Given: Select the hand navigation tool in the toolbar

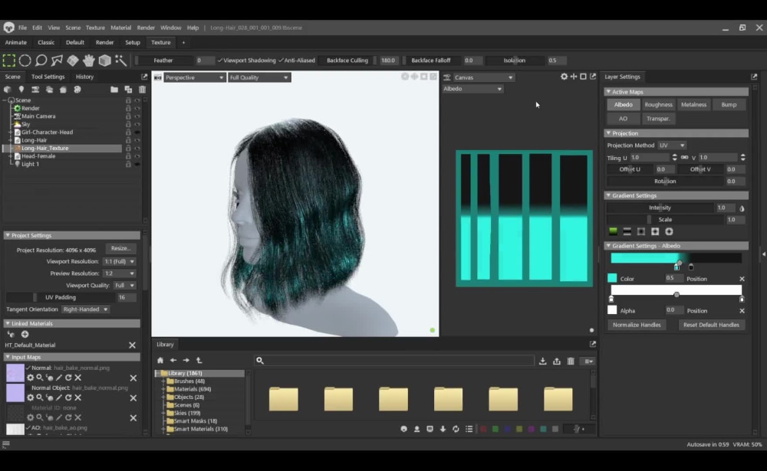Looking at the screenshot, I should pyautogui.click(x=88, y=60).
